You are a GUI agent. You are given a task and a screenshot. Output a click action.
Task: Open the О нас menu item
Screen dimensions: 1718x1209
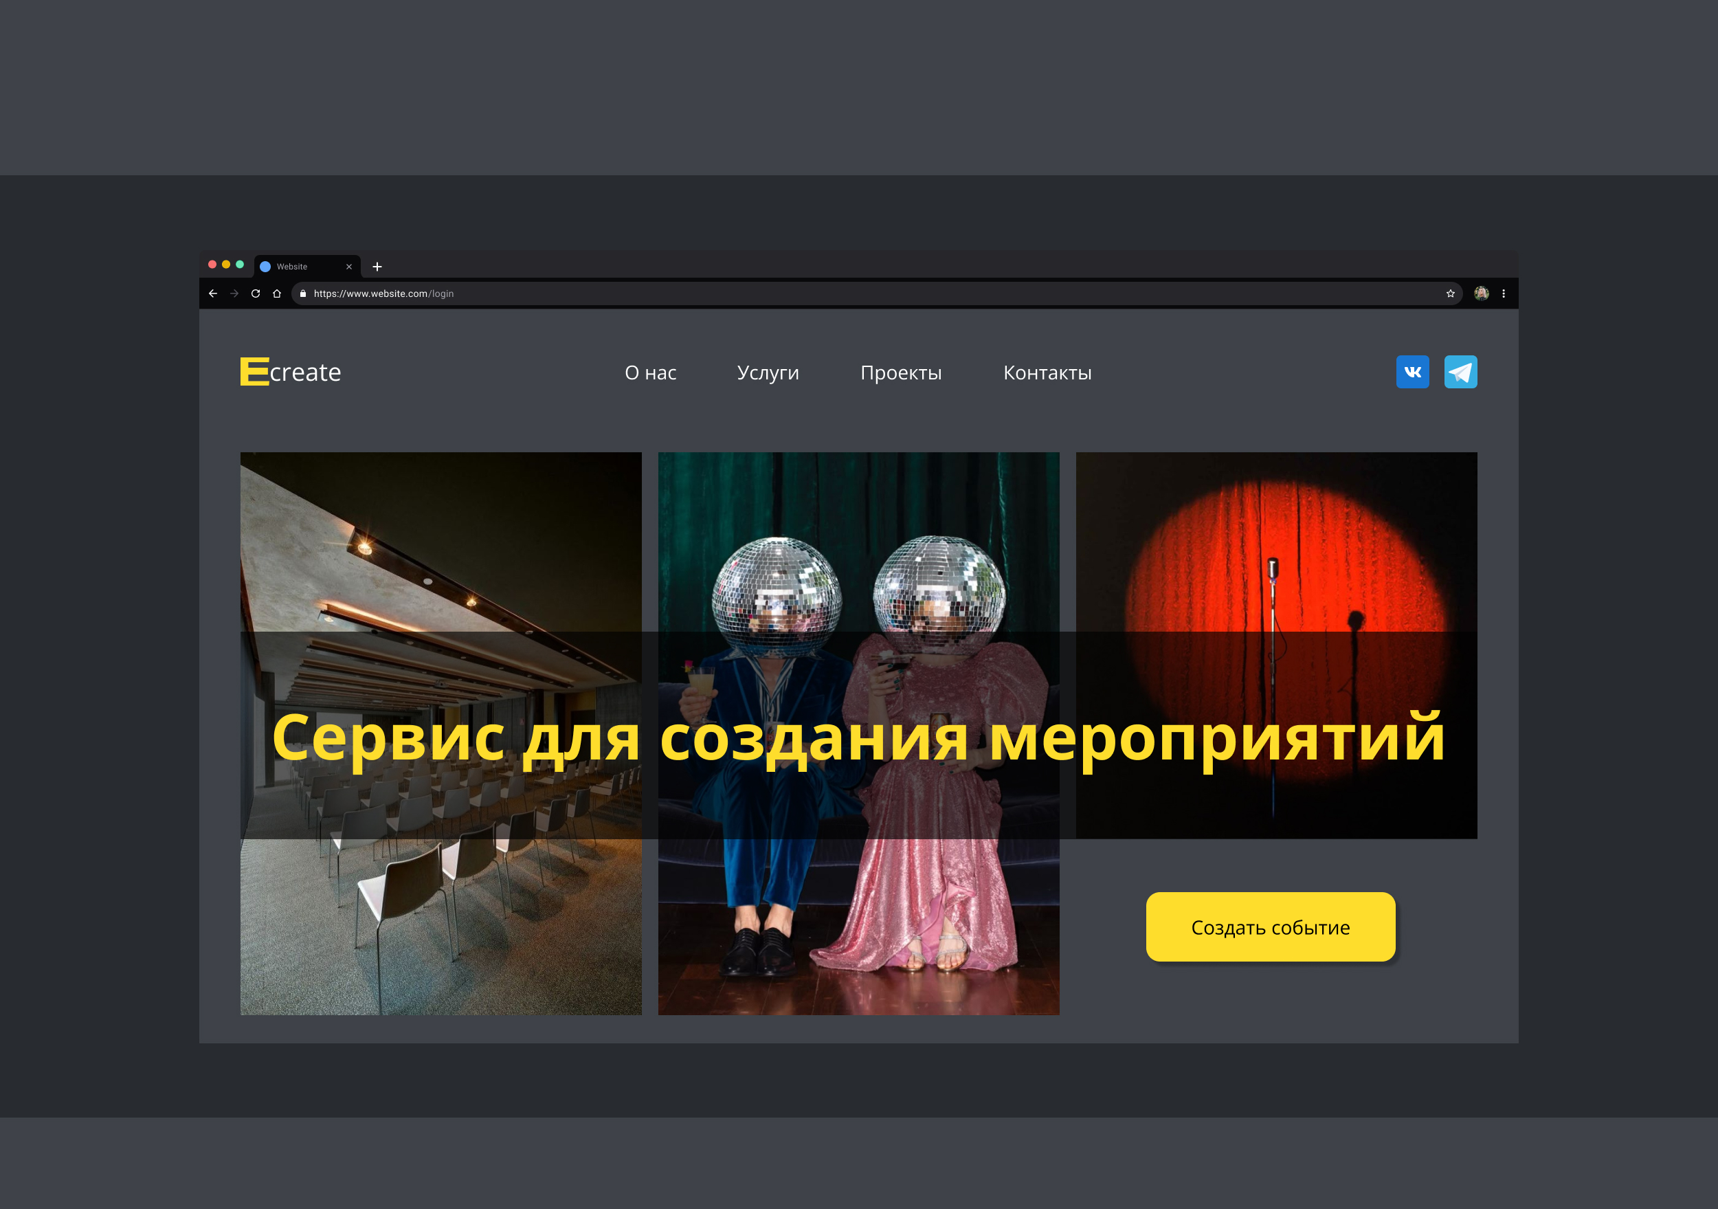650,373
